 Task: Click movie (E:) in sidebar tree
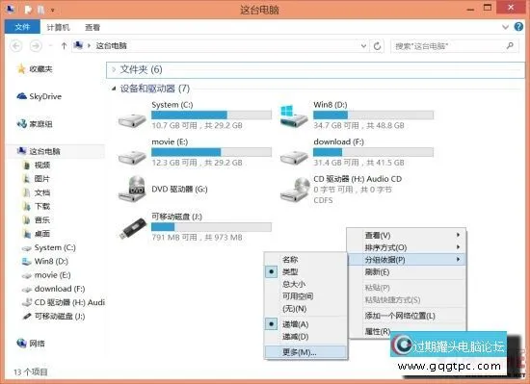(x=52, y=275)
